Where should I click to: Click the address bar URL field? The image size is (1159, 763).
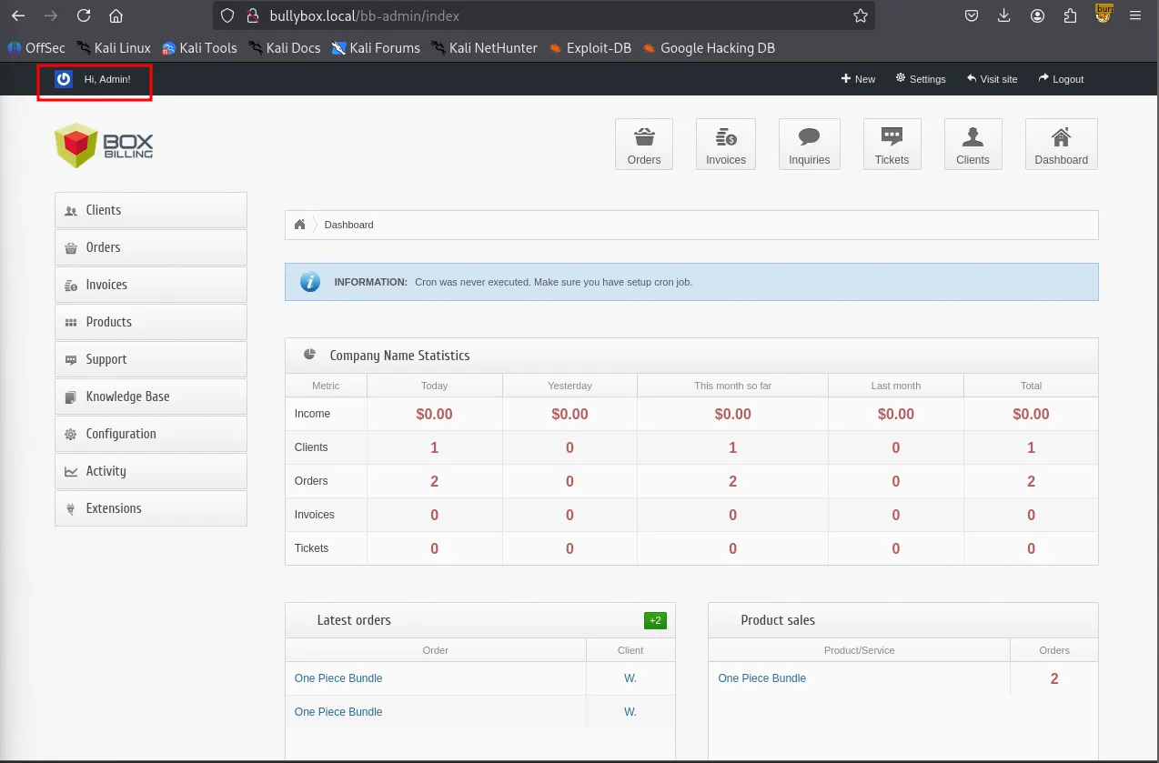(546, 15)
